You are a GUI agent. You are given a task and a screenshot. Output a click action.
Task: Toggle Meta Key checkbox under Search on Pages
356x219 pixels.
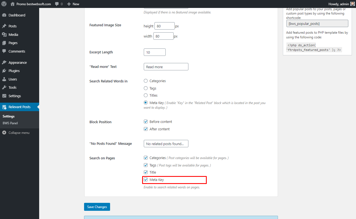point(146,180)
